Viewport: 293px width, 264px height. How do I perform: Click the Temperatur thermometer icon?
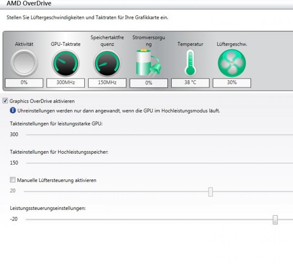click(x=190, y=63)
